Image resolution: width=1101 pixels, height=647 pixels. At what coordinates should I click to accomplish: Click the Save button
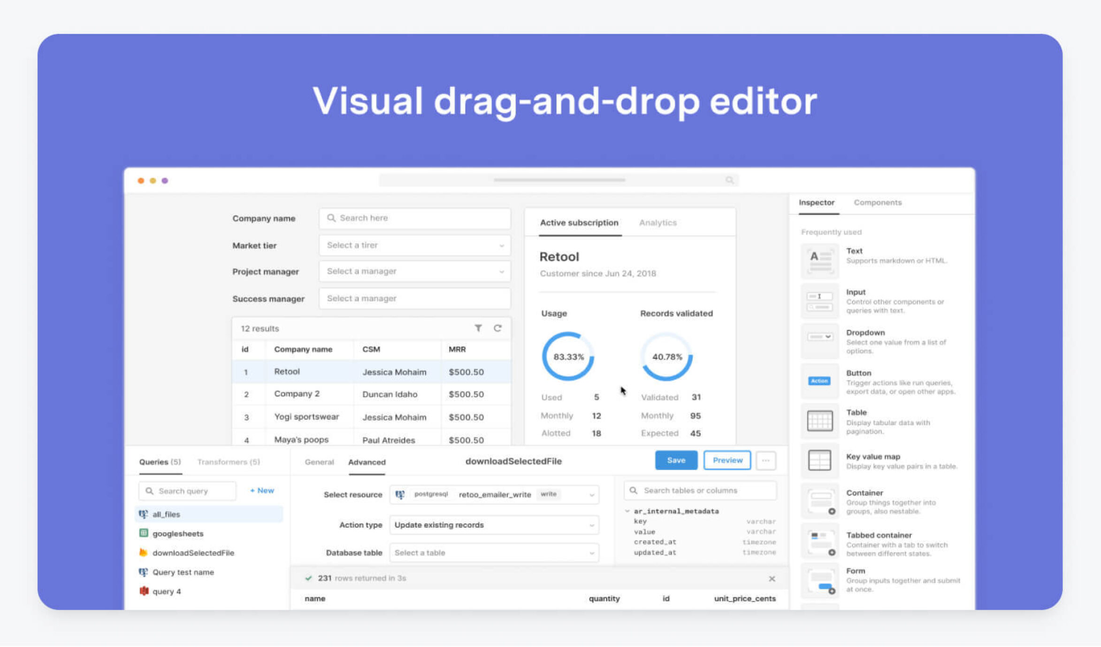coord(676,460)
